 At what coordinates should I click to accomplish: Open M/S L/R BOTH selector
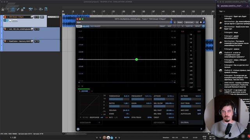(x=127, y=117)
